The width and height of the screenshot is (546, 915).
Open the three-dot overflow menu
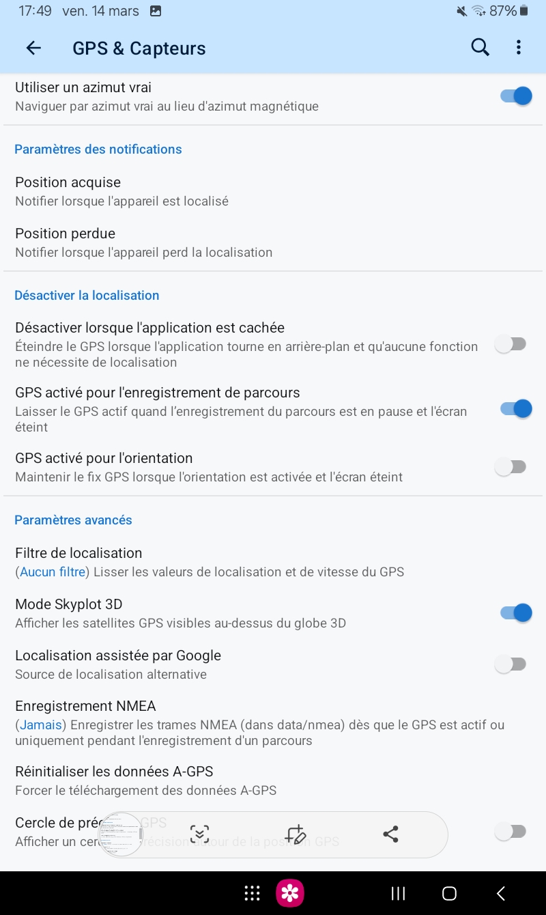point(519,47)
